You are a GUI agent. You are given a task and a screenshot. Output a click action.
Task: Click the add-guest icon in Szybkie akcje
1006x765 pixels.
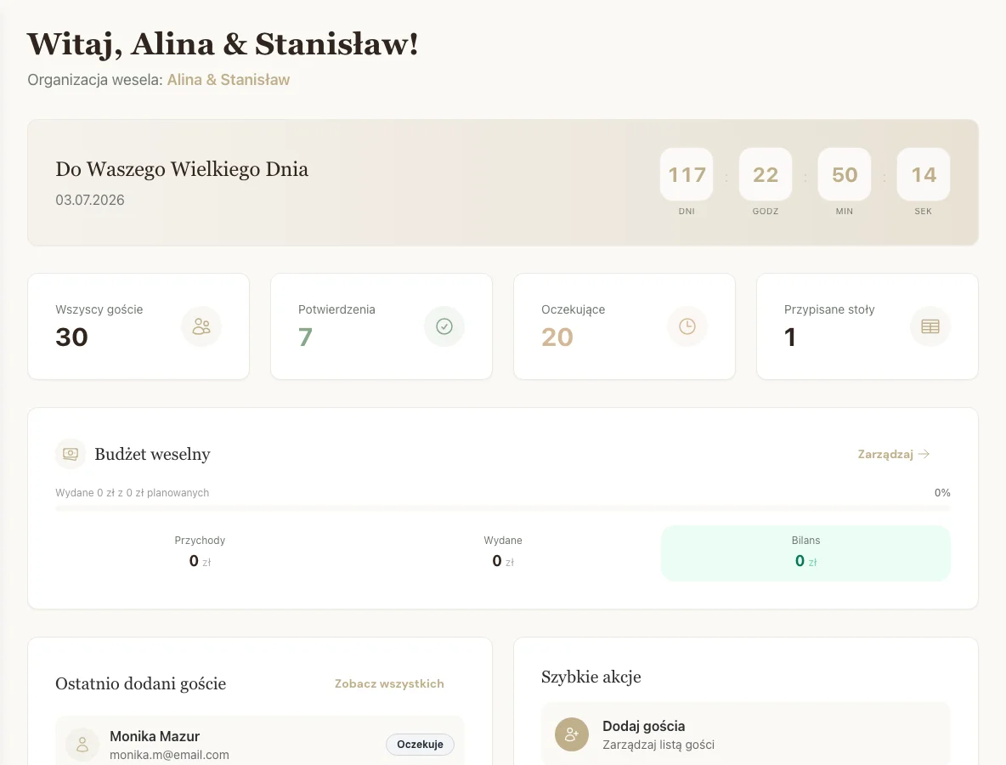click(x=572, y=734)
